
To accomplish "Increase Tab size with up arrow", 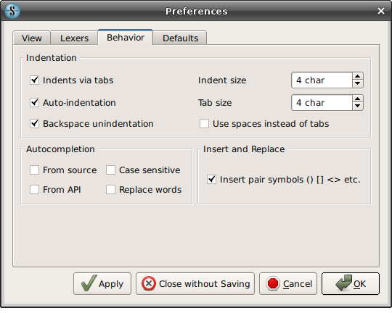I will tap(357, 99).
